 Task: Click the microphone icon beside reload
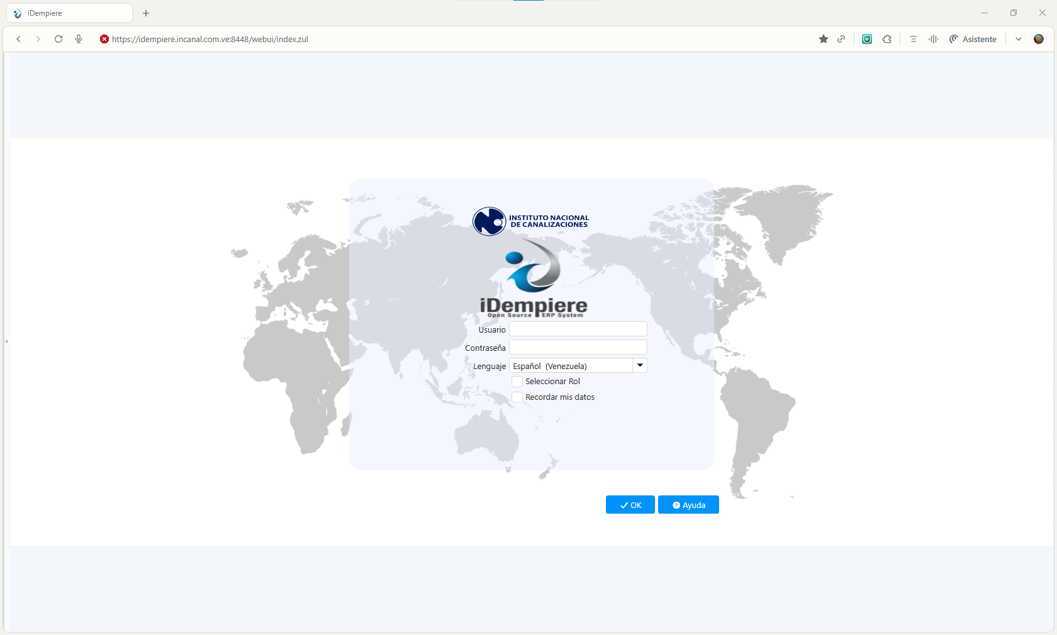[x=79, y=39]
